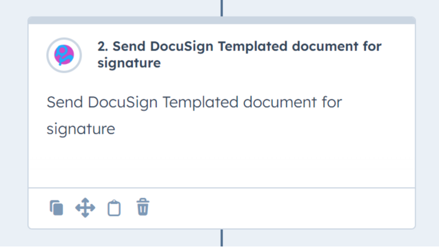Click empty footer space right of trash icon

click(277, 208)
